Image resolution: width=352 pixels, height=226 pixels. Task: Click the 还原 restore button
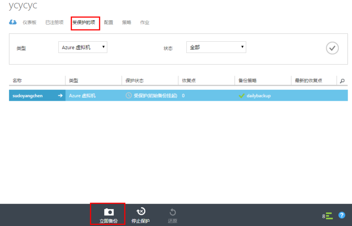pos(172,216)
